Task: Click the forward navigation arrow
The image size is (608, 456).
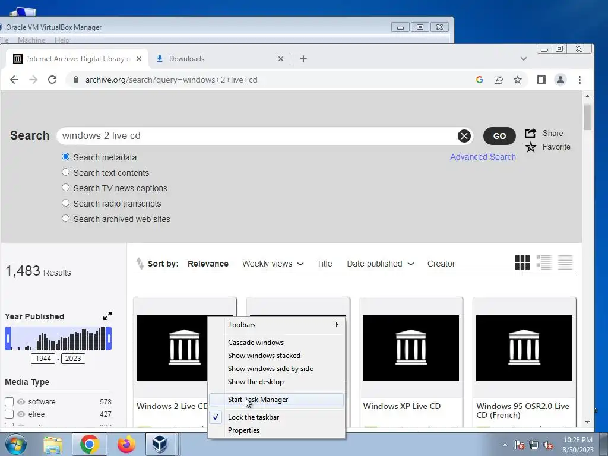Action: coord(33,80)
